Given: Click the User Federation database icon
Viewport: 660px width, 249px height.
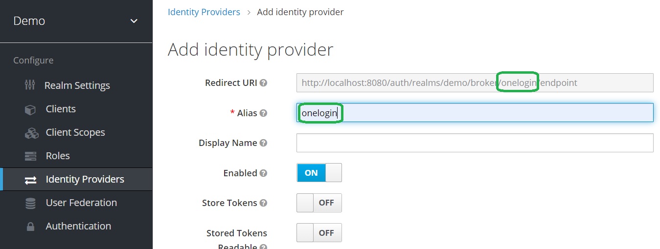Looking at the screenshot, I should coord(30,203).
